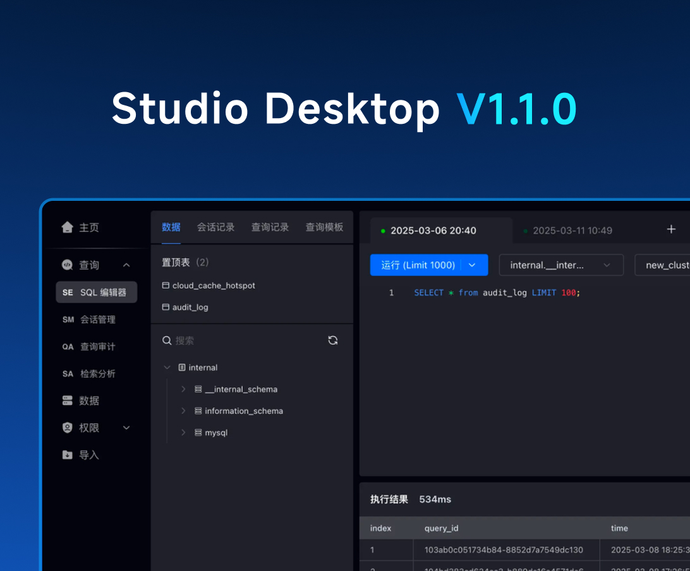Expand the __internal_schema node
The width and height of the screenshot is (690, 571).
[183, 389]
